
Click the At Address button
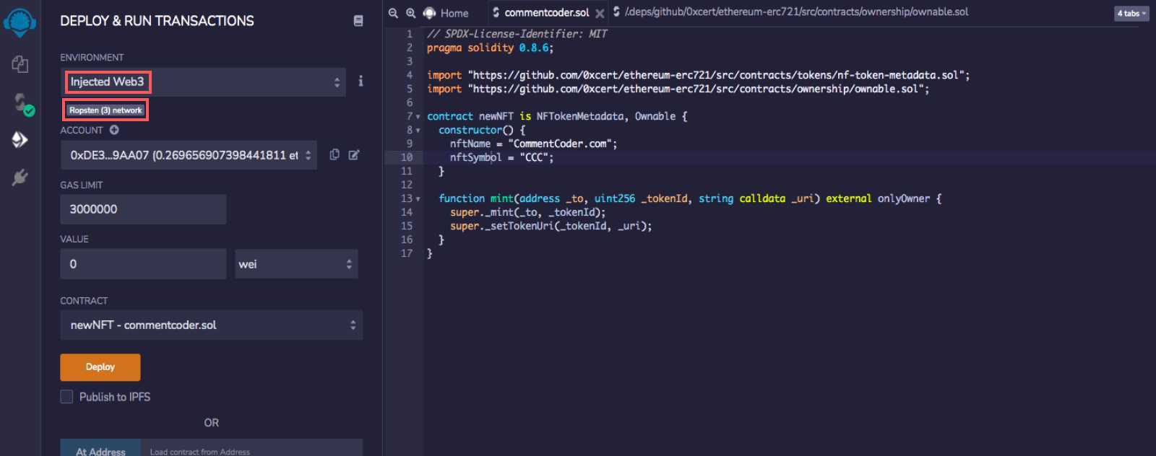(x=100, y=449)
